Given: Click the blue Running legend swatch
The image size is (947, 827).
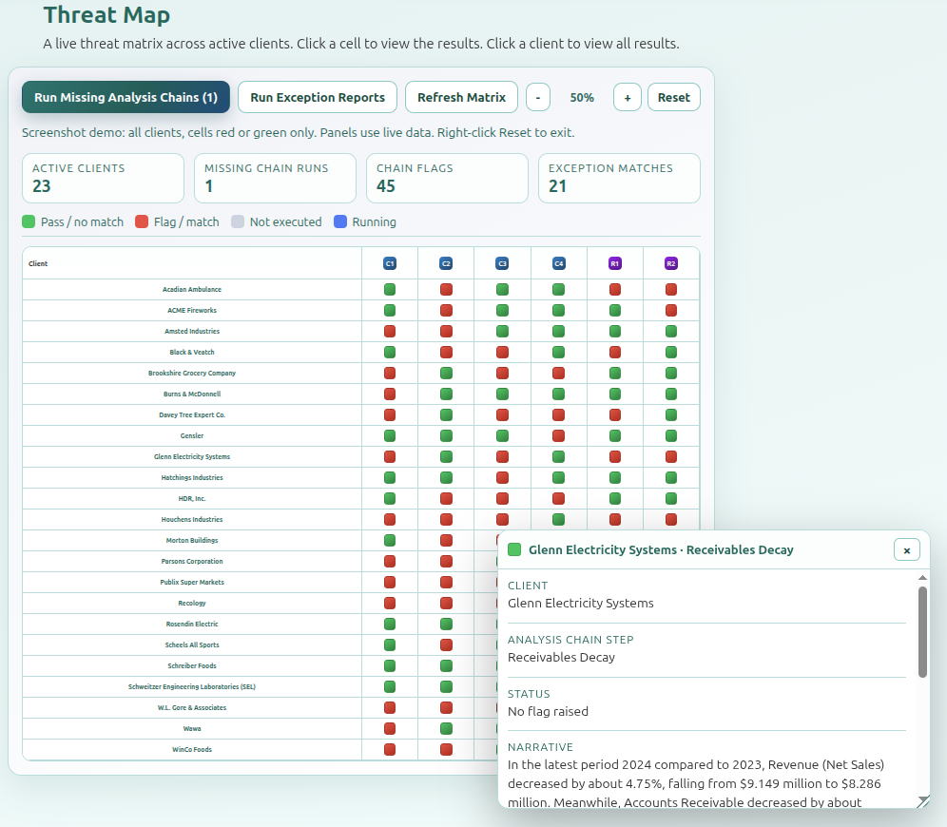Looking at the screenshot, I should [x=340, y=221].
